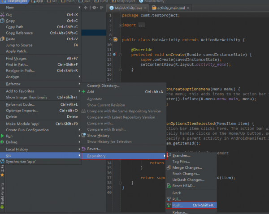269x214 pixels.
Task: Click the Synchronize 'app' refresh icon
Action: (2, 162)
